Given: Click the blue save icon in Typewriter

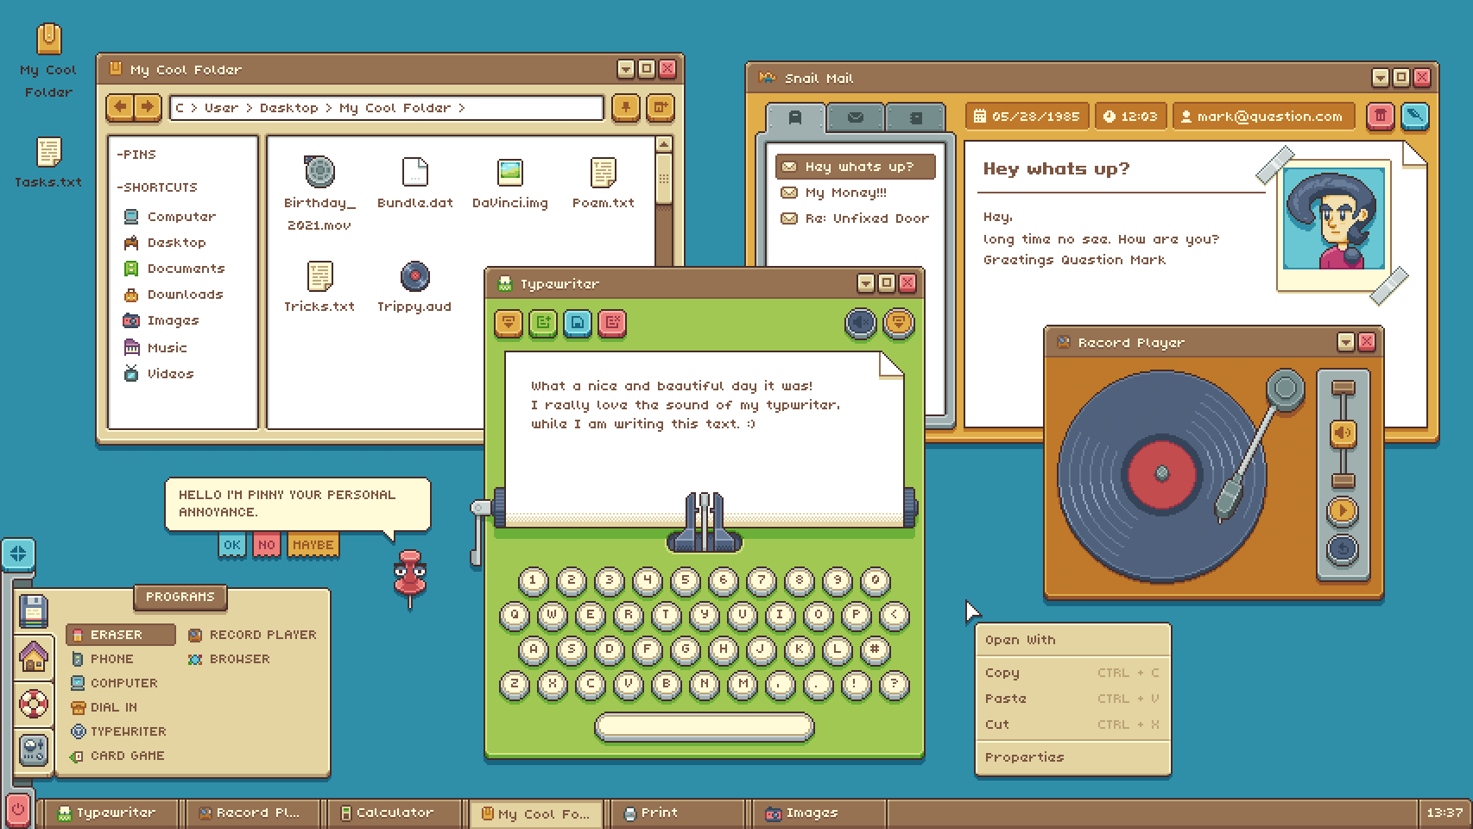Looking at the screenshot, I should [578, 323].
